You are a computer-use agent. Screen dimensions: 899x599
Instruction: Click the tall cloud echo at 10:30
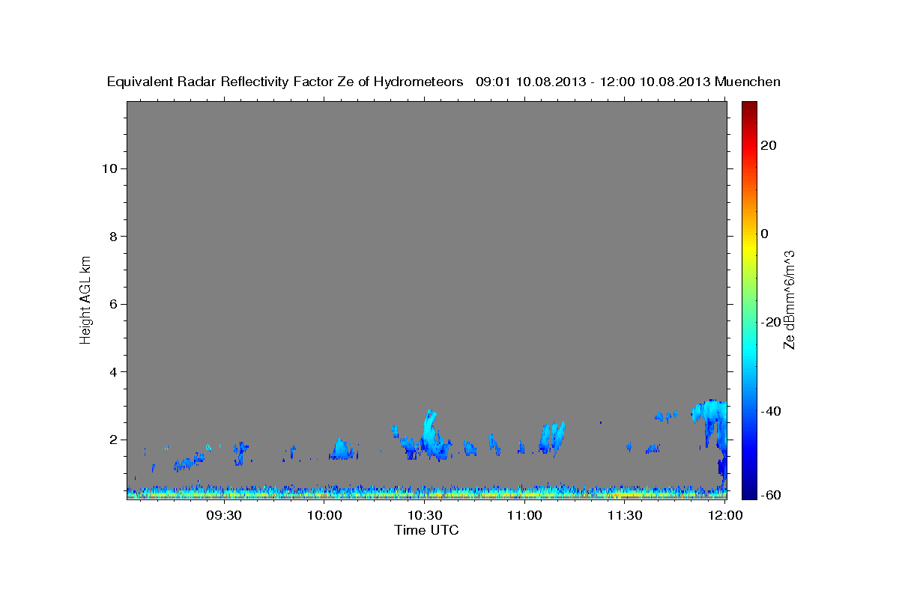429,433
